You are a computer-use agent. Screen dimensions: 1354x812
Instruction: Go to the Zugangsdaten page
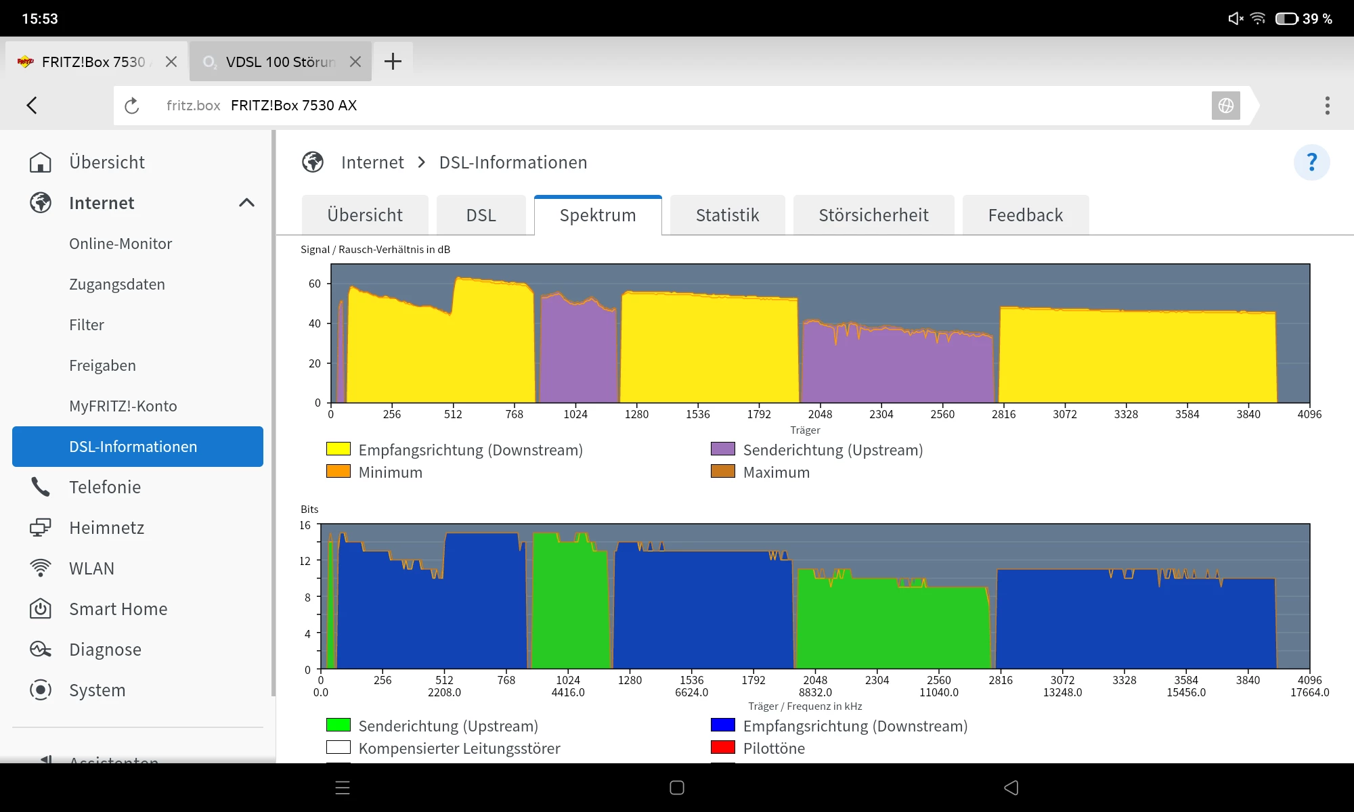(x=117, y=284)
